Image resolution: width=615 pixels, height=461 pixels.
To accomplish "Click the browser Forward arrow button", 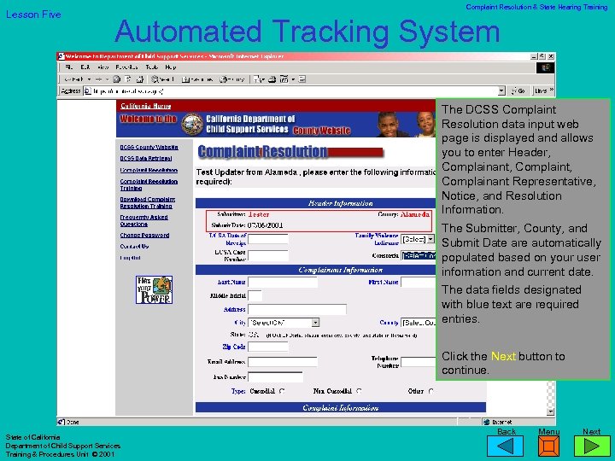I will click(98, 79).
